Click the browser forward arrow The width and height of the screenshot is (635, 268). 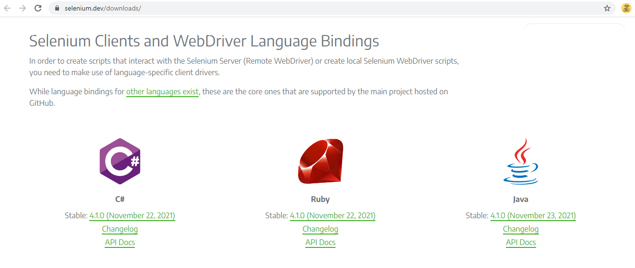[23, 8]
